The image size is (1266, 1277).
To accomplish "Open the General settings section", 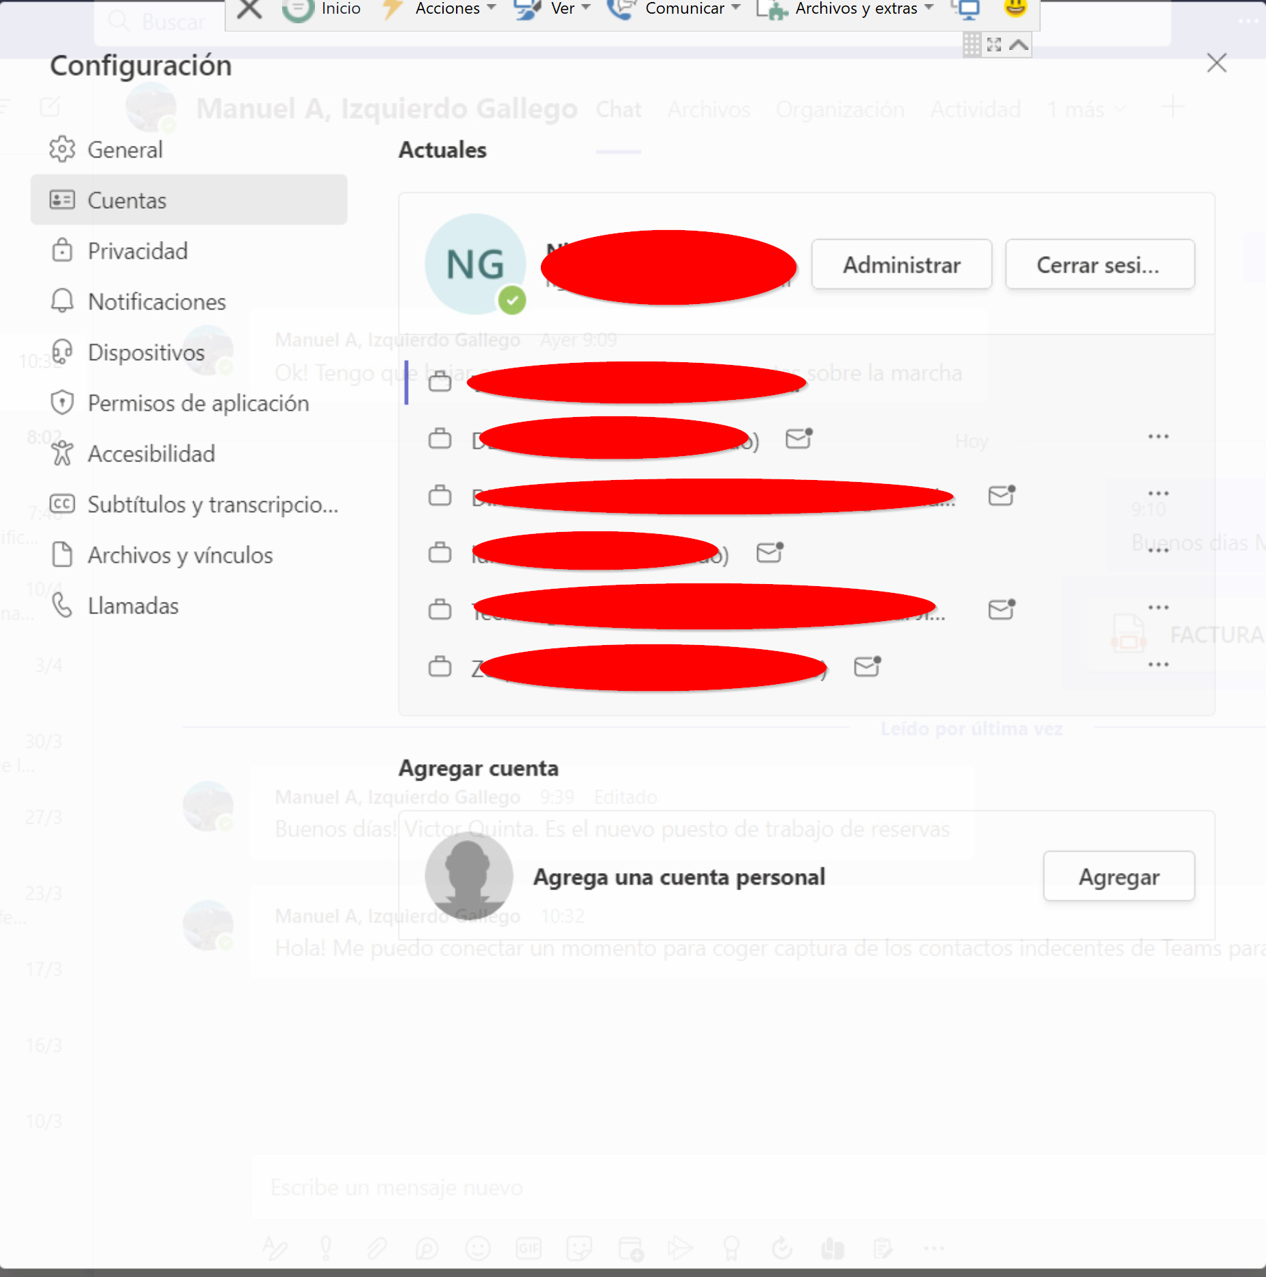I will 188,150.
